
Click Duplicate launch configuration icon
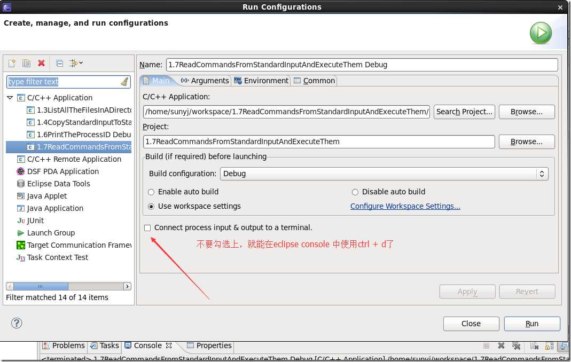[26, 64]
